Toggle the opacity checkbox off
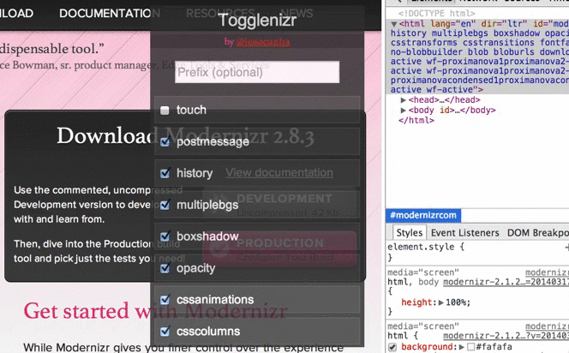The height and width of the screenshot is (353, 569). coord(165,268)
